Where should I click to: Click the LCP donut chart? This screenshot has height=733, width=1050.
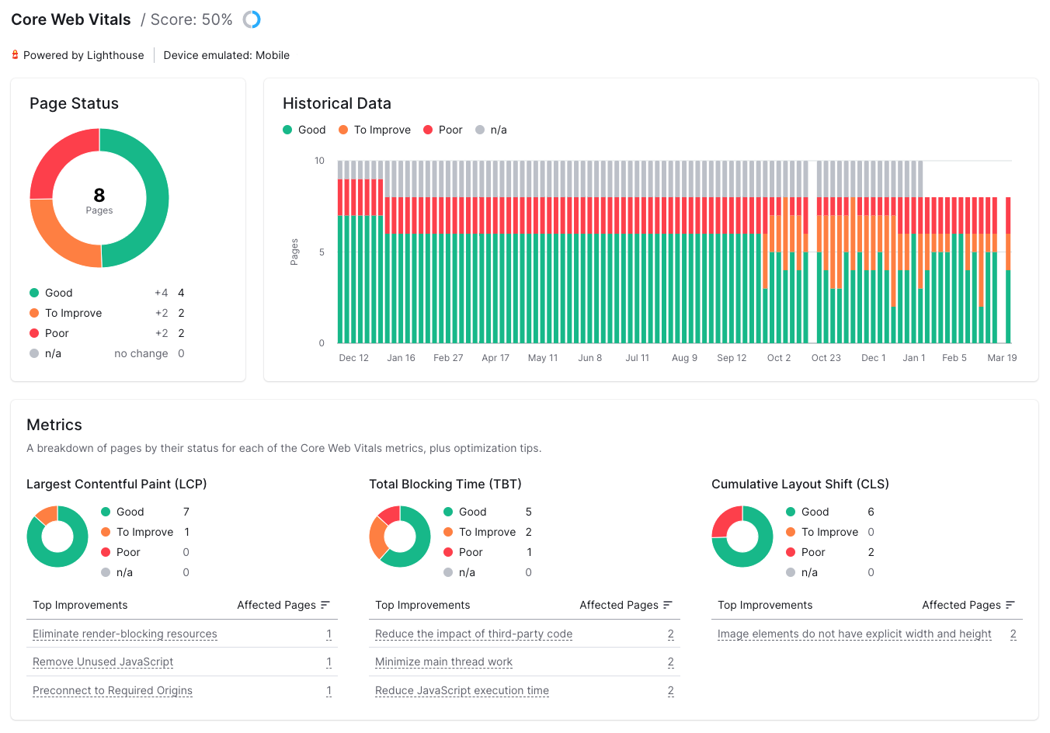pos(57,536)
